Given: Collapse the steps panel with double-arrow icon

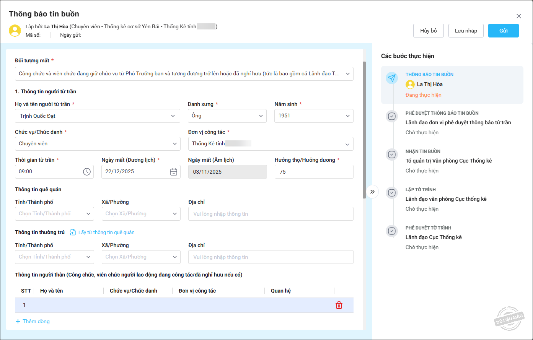Looking at the screenshot, I should pyautogui.click(x=372, y=192).
